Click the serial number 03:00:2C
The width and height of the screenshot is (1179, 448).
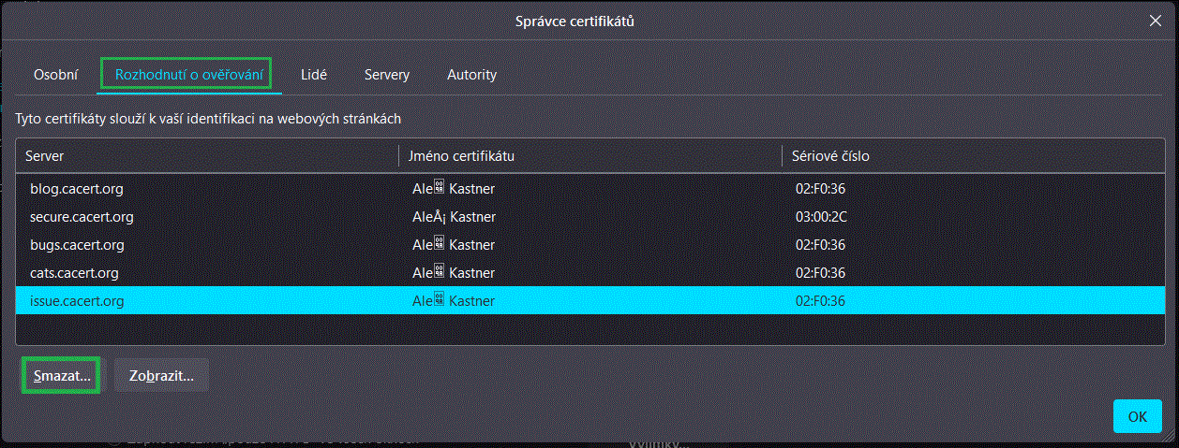[820, 217]
